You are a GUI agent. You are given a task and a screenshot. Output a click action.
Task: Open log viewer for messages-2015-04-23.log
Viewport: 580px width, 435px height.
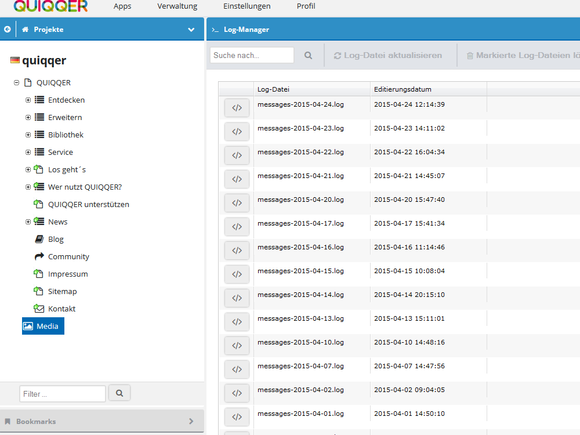click(237, 131)
